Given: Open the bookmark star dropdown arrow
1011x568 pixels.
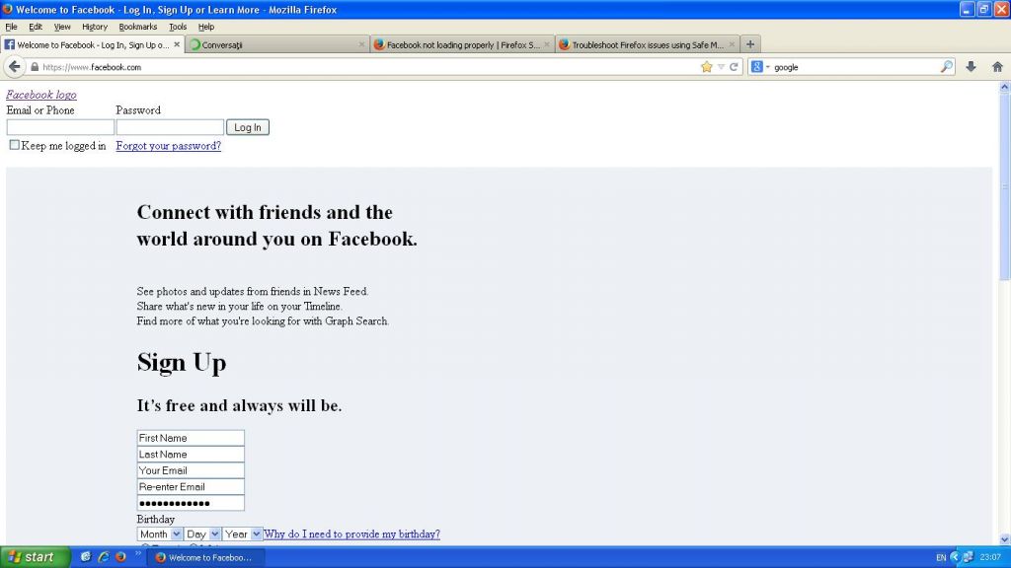Looking at the screenshot, I should click(x=721, y=67).
